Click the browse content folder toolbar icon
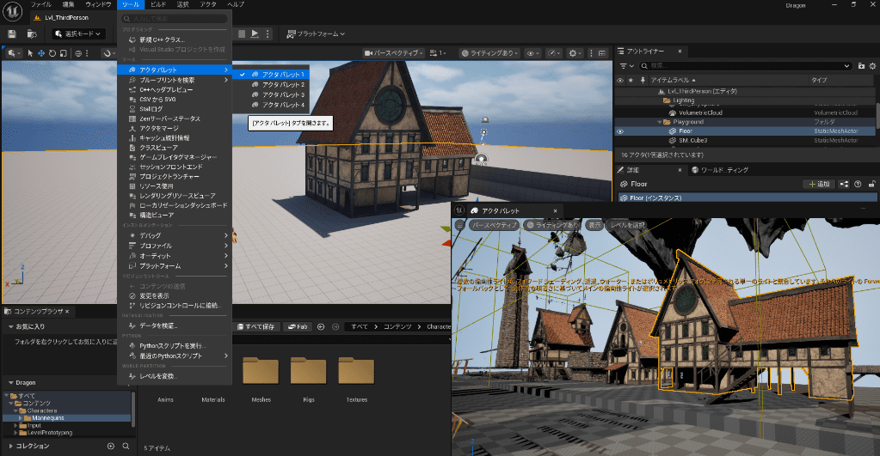 pyautogui.click(x=32, y=34)
